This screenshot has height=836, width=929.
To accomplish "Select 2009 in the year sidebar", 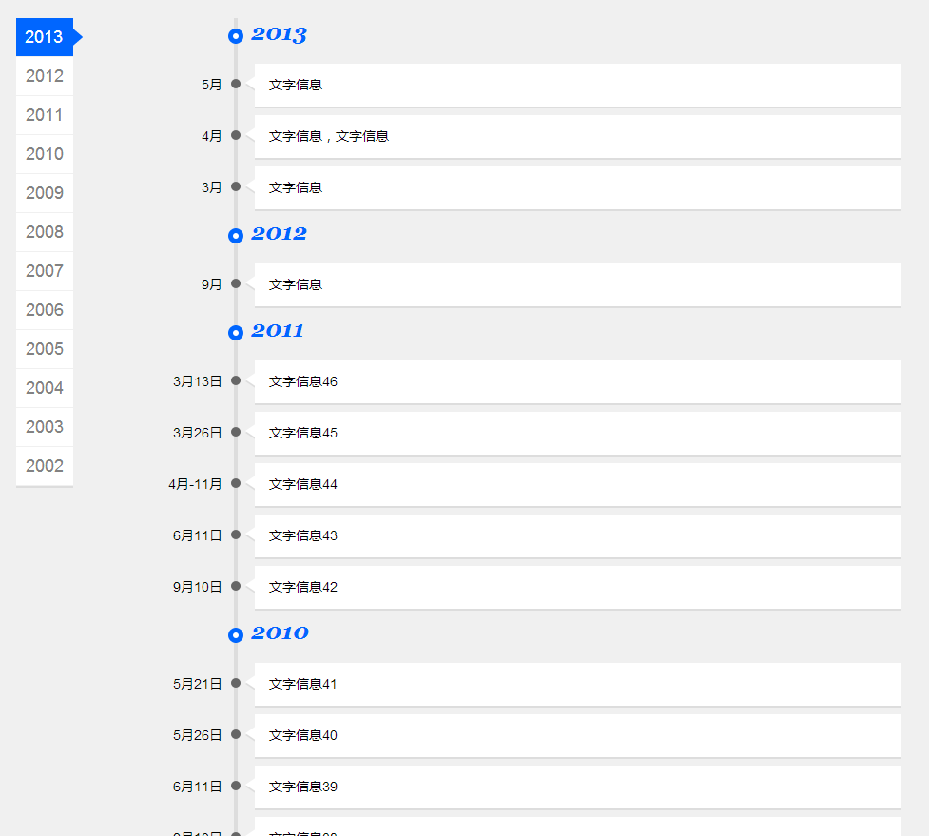I will [45, 193].
